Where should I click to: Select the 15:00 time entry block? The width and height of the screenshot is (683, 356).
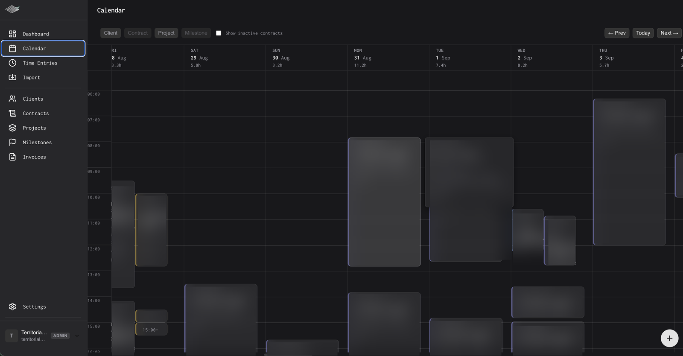(152, 329)
